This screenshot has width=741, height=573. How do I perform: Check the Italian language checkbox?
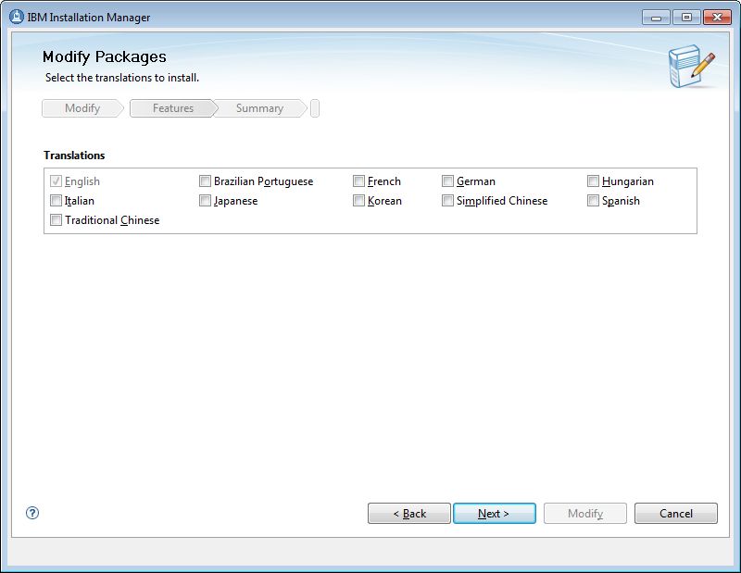(x=56, y=200)
